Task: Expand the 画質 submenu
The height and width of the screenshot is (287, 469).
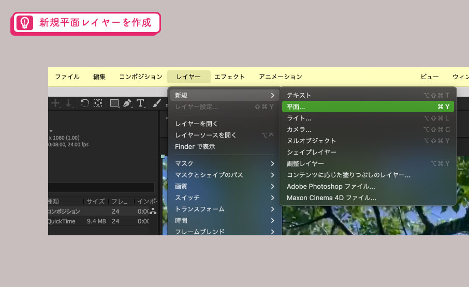Action: 225,186
